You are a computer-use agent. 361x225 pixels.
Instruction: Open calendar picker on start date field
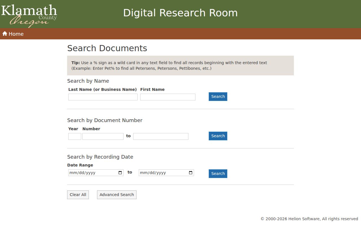120,173
